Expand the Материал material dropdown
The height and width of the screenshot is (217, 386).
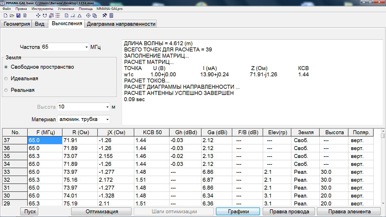point(107,120)
